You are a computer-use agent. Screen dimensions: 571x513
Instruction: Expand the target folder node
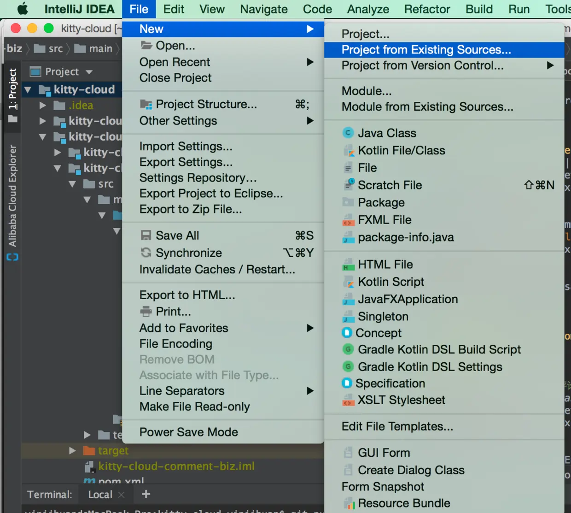click(72, 450)
